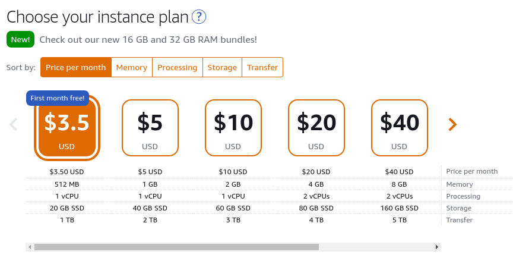This screenshot has height=261, width=513.
Task: Click the scrollbar's right arrow
Action: tap(437, 247)
